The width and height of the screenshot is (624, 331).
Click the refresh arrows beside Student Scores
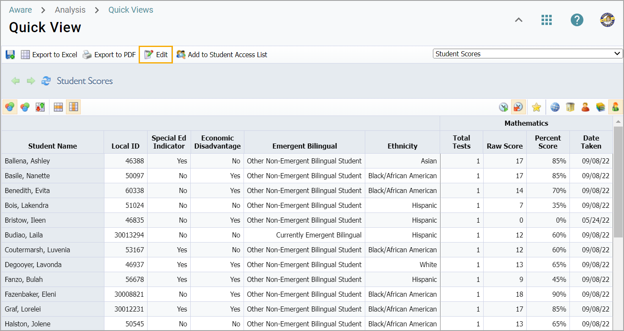[46, 81]
